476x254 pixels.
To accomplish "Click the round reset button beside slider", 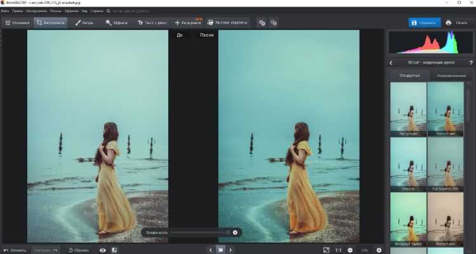I will (x=235, y=232).
